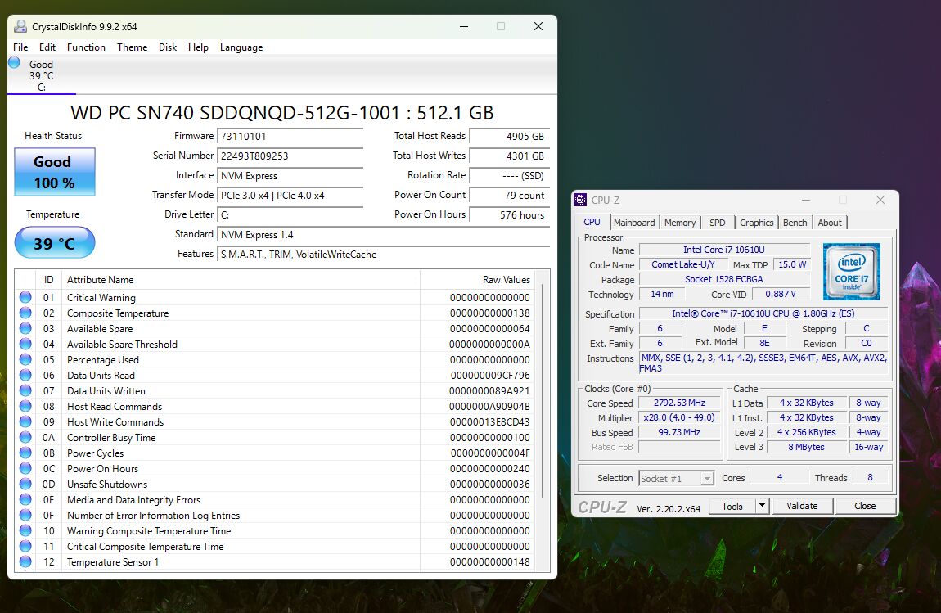Open the Function menu
This screenshot has width=941, height=613.
(x=86, y=47)
